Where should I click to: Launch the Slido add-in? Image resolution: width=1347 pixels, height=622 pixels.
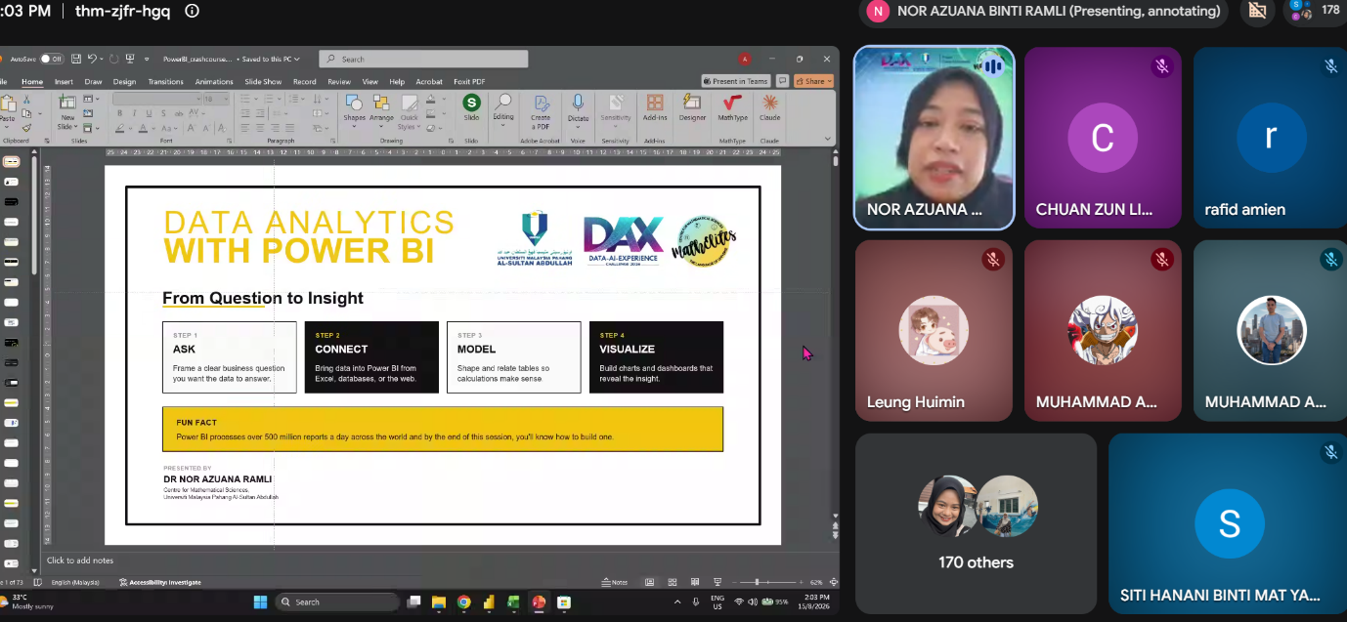471,108
